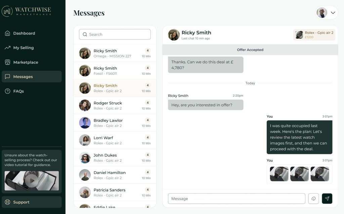
Task: Open My Selling page
Action: point(32,48)
